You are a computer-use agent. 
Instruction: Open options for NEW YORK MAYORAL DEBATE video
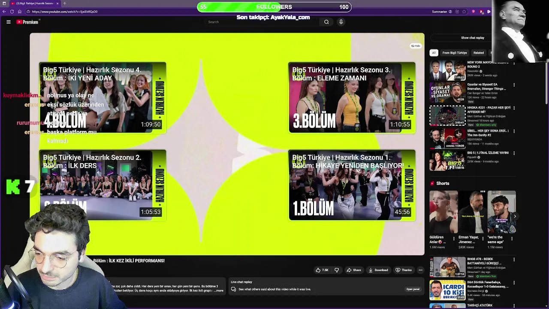514,63
